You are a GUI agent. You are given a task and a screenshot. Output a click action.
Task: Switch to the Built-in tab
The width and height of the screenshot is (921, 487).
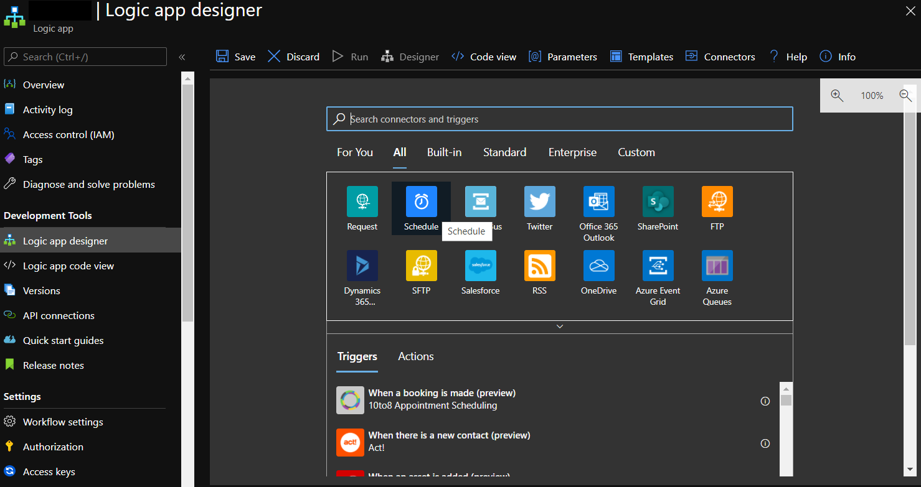(445, 152)
